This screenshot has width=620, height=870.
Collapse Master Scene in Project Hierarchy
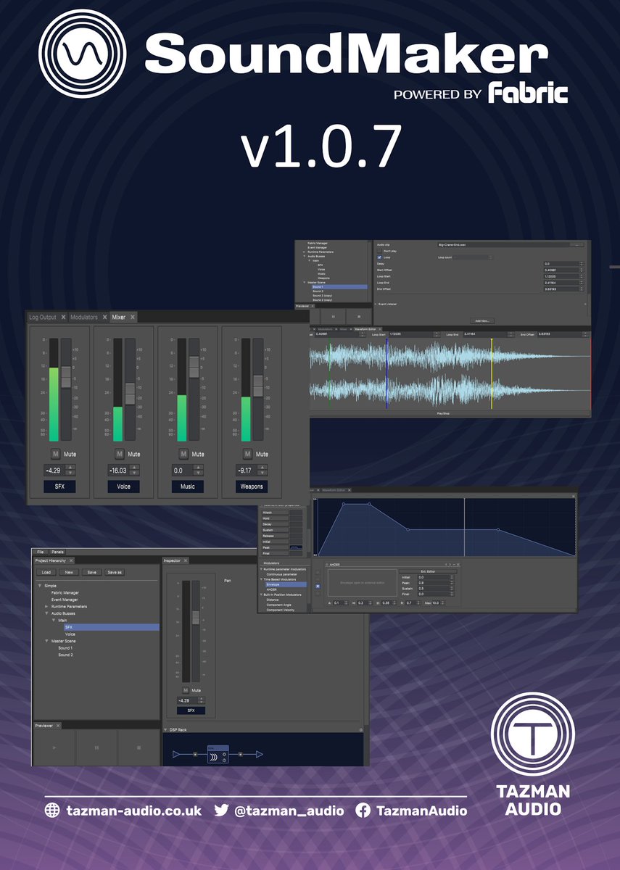[46, 641]
